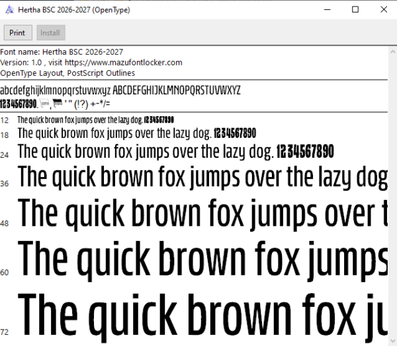Open the font viewer title bar icon menu
This screenshot has height=346, width=397.
[9, 10]
